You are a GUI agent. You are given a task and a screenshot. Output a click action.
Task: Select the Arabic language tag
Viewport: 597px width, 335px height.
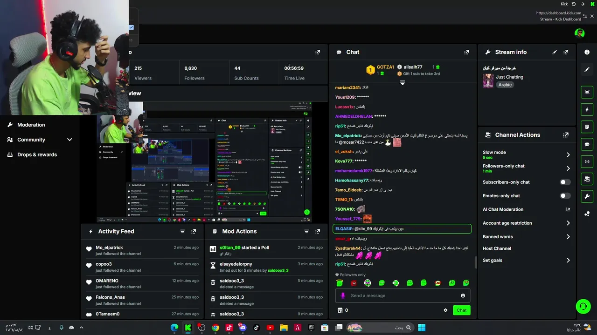pos(505,85)
